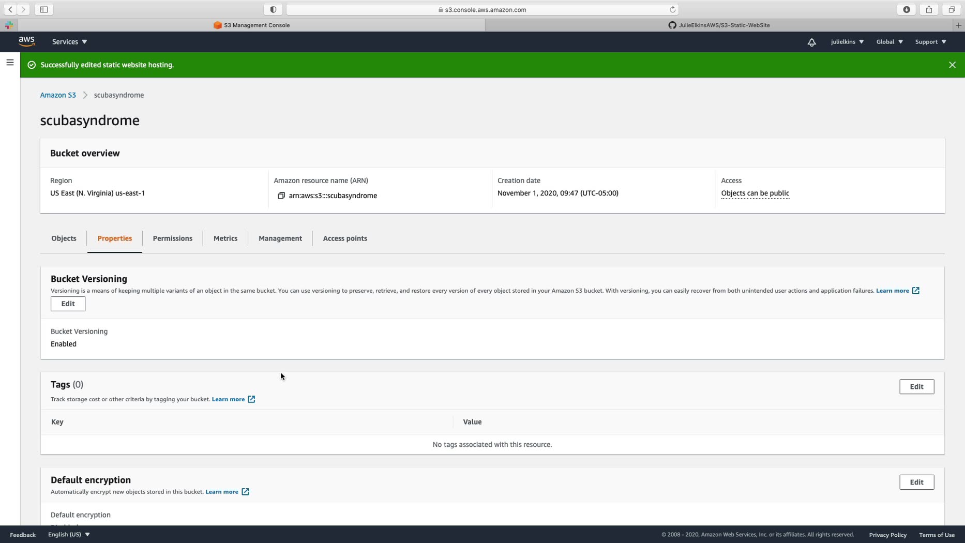
Task: Open Learn more about Bucket Versioning
Action: click(892, 291)
